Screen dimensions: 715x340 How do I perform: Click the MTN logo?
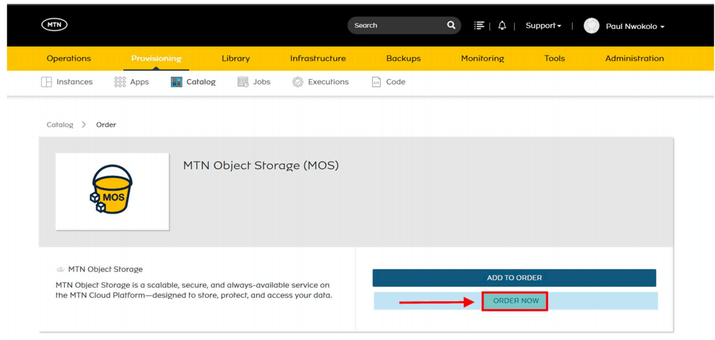click(x=54, y=25)
